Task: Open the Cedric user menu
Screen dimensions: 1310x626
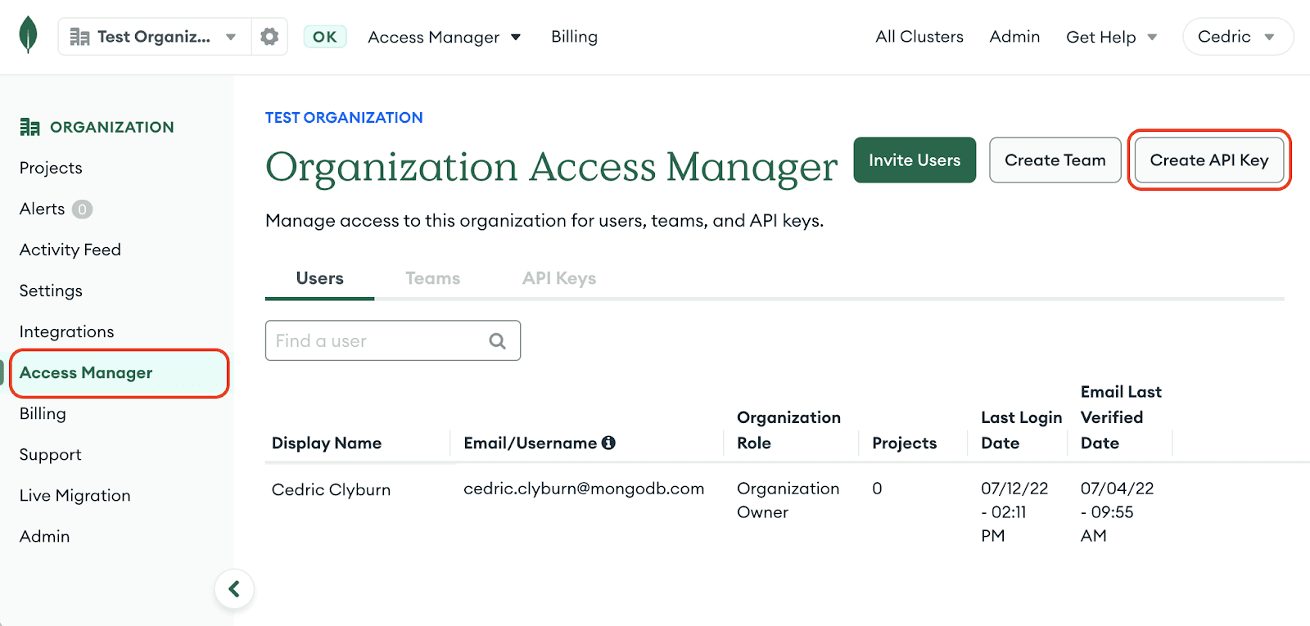Action: 1237,37
